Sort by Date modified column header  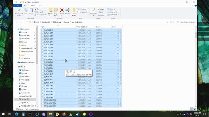[85, 27]
